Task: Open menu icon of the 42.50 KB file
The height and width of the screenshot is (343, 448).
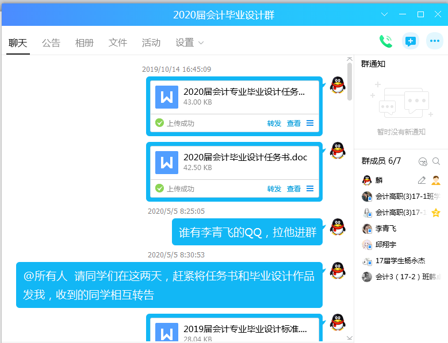Action: pyautogui.click(x=310, y=188)
